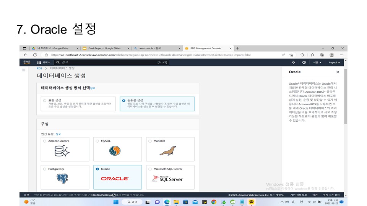Open Microsoft Store from taskbar
Viewport: 367px width, 206px height.
(x=186, y=202)
